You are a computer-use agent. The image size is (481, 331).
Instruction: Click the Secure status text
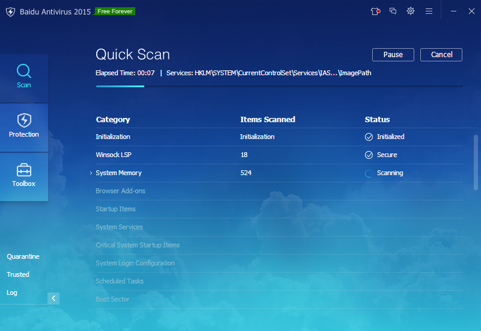click(387, 155)
